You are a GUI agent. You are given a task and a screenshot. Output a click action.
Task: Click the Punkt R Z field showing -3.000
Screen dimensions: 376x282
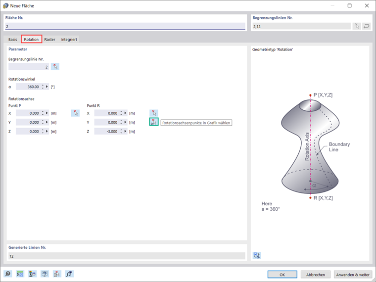click(x=107, y=132)
